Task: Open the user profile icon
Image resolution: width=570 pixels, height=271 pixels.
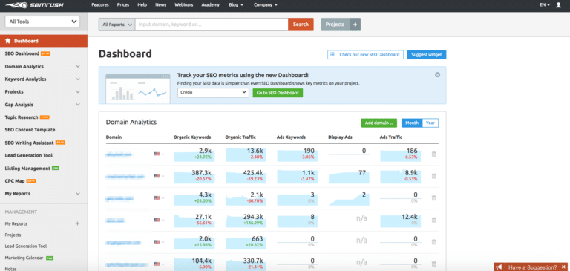Action: pyautogui.click(x=559, y=5)
